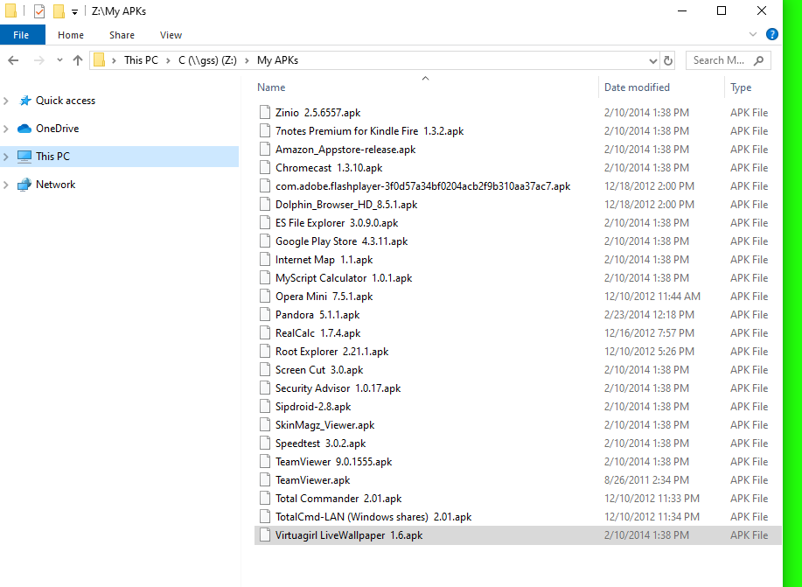Open the address bar history dropdown
Image resolution: width=802 pixels, height=587 pixels.
coord(652,61)
